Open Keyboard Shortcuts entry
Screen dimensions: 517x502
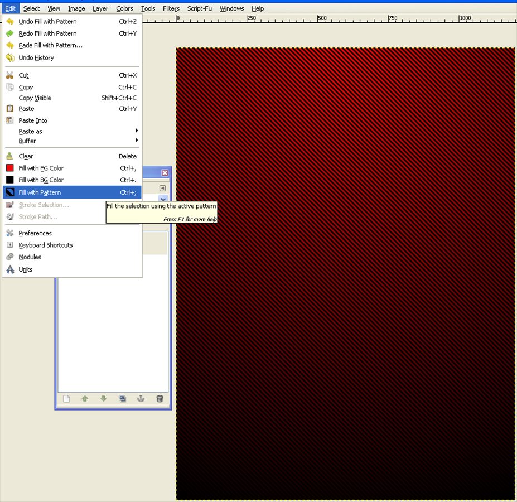click(x=45, y=245)
